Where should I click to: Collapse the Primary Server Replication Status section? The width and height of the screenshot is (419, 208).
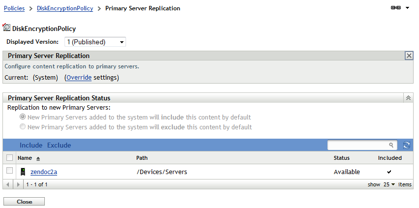pos(408,98)
